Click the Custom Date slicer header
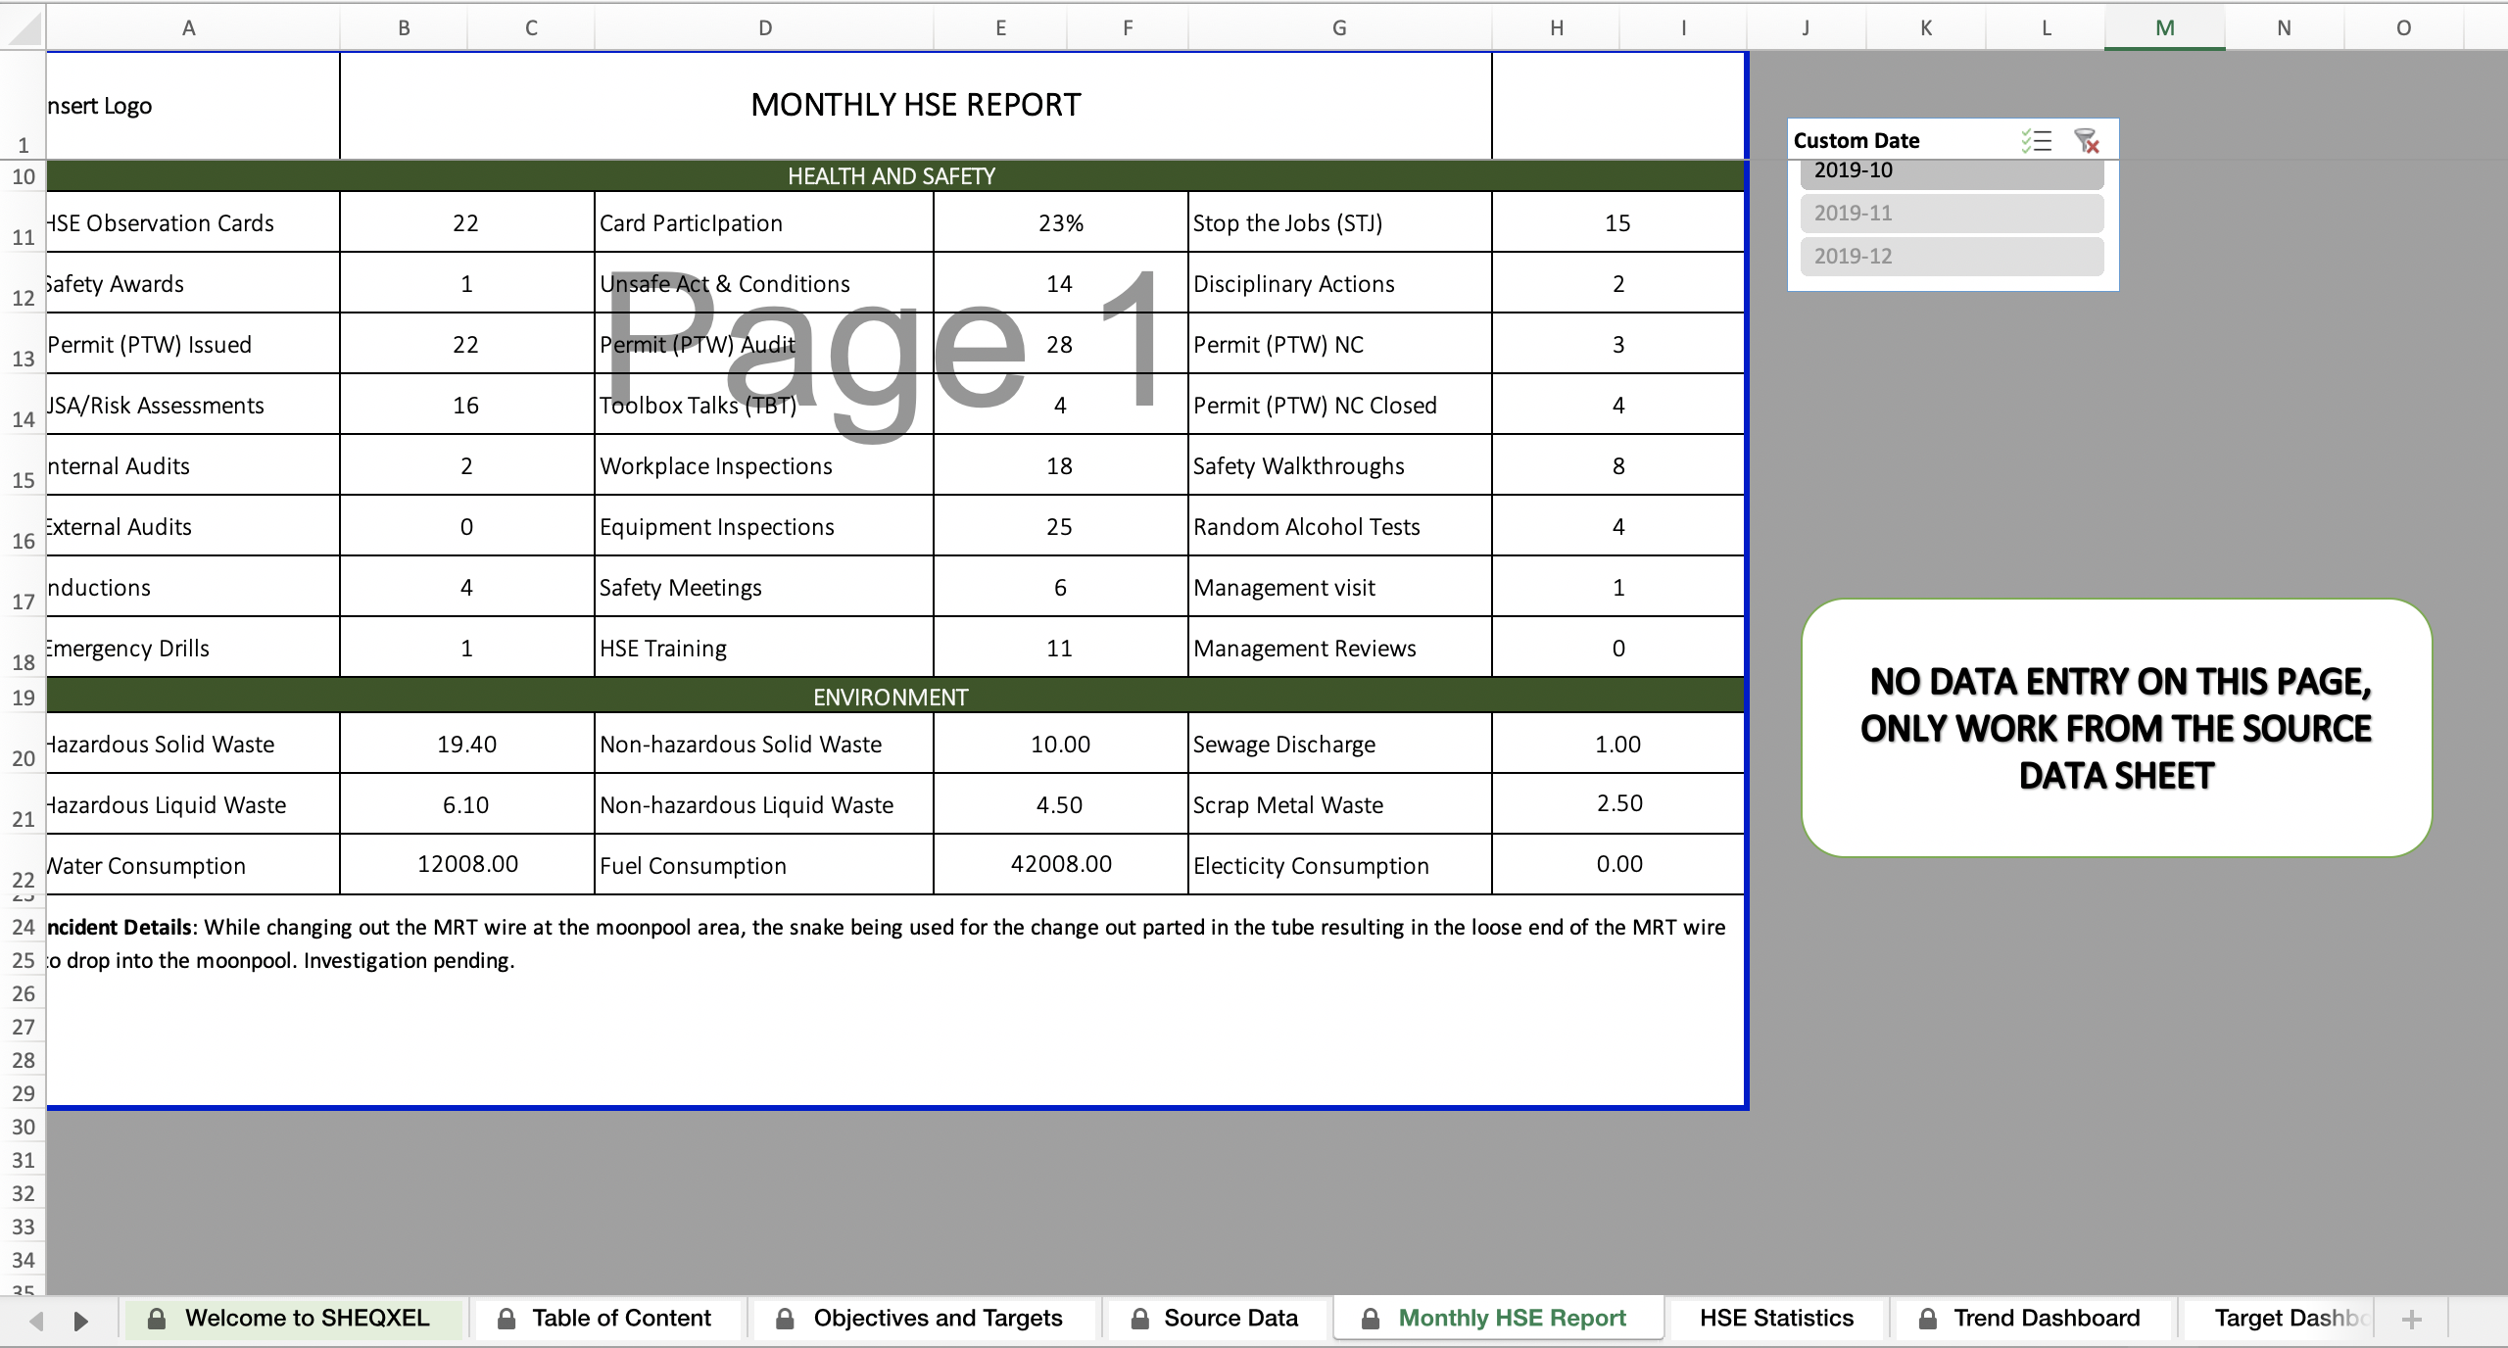 click(x=1857, y=140)
